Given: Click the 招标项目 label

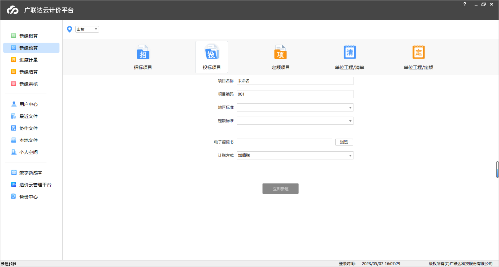Looking at the screenshot, I should tap(143, 67).
